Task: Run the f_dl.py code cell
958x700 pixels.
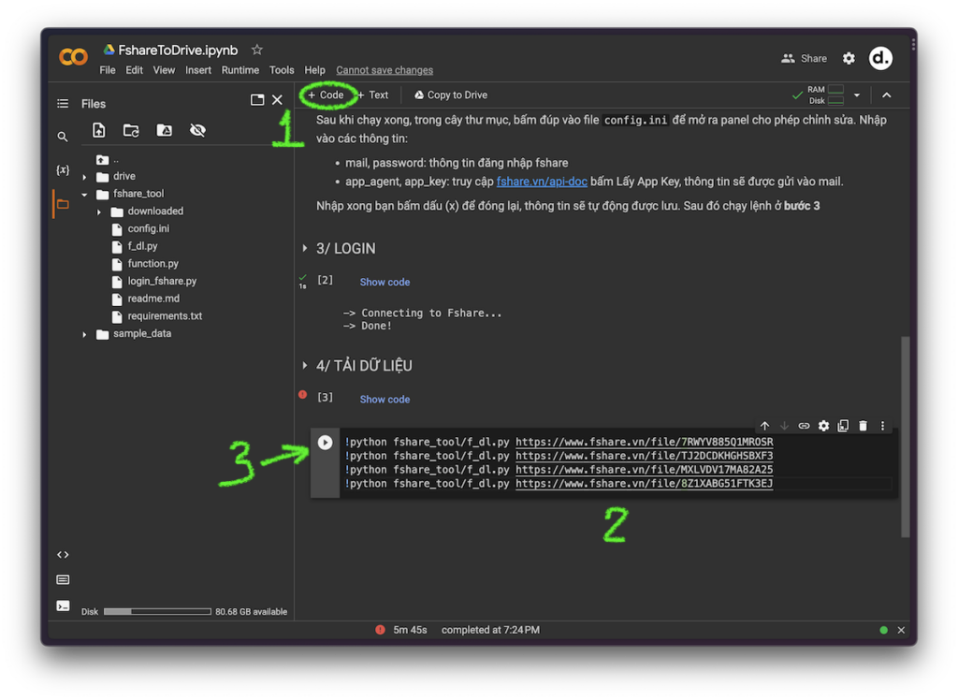Action: [x=325, y=443]
